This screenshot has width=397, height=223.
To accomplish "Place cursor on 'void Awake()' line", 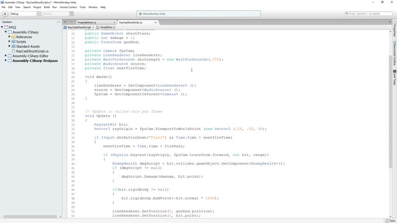I will [x=98, y=77].
